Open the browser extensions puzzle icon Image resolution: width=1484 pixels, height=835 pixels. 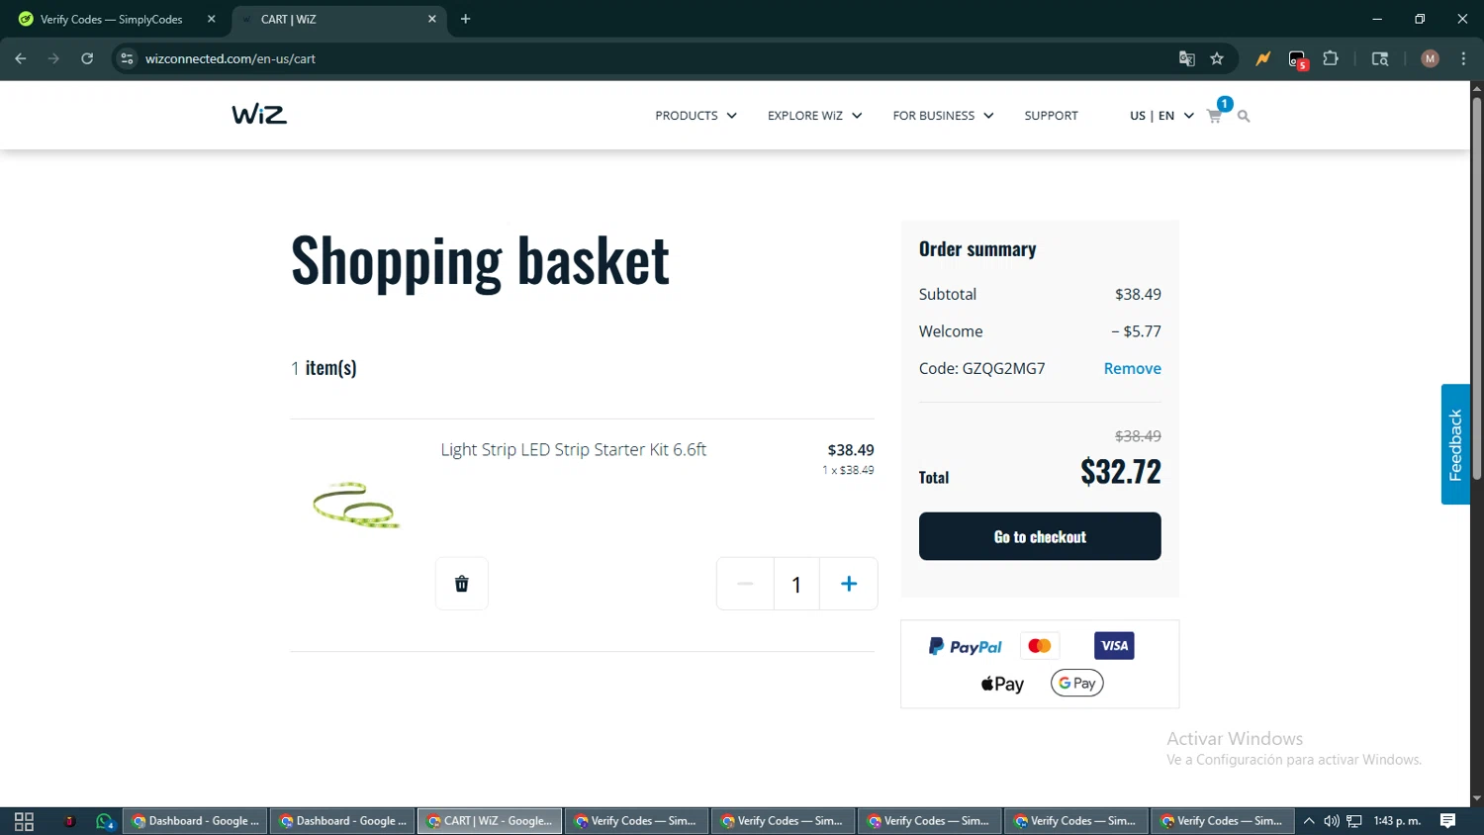point(1331,58)
